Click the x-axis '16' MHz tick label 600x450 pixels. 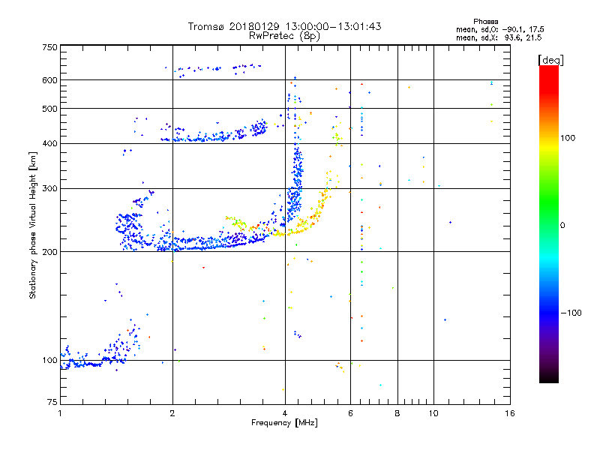coord(510,413)
